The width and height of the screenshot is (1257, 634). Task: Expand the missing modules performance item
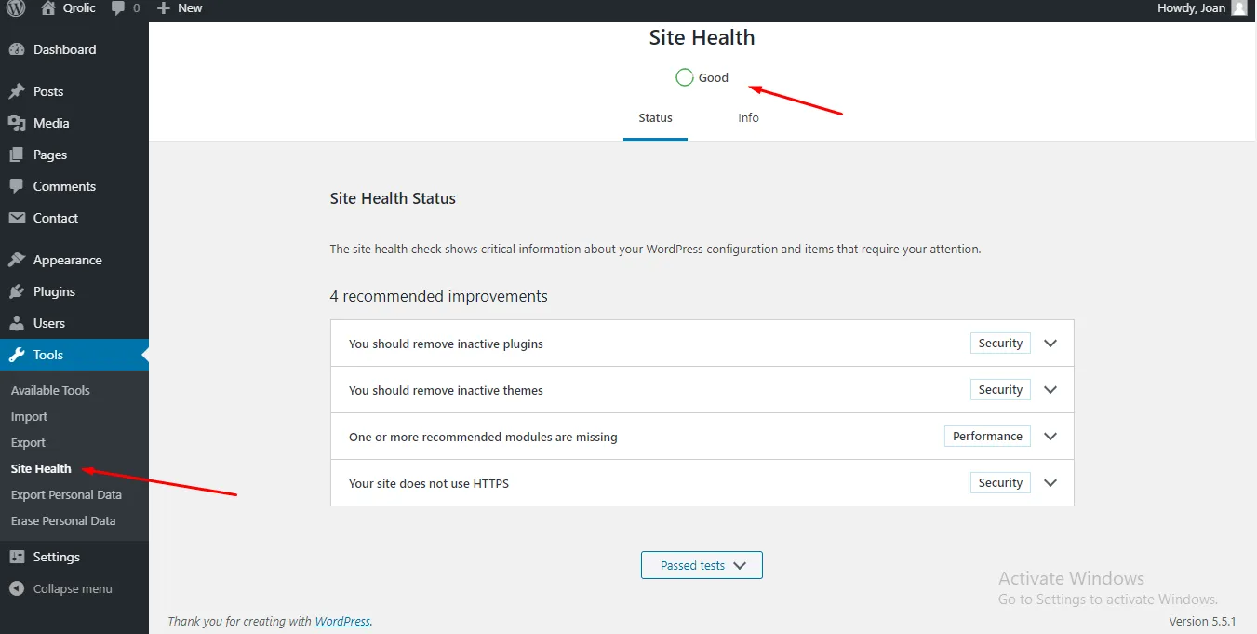pyautogui.click(x=1050, y=437)
